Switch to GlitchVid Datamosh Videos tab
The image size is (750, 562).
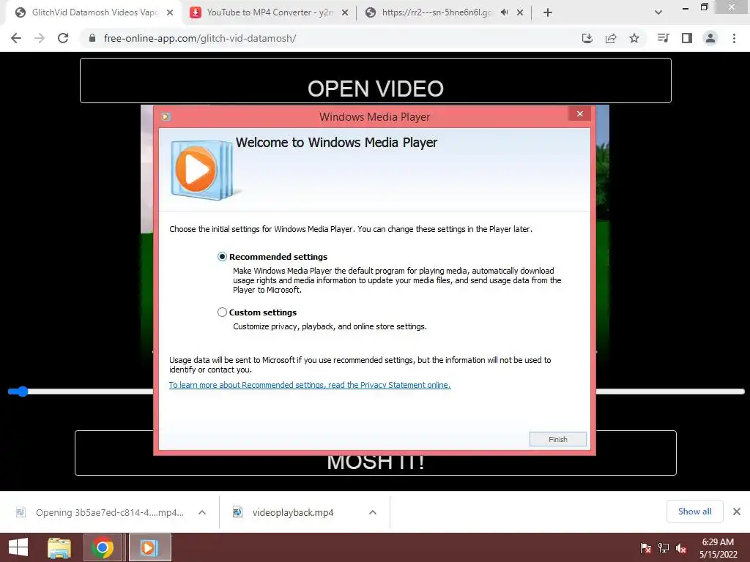point(91,12)
